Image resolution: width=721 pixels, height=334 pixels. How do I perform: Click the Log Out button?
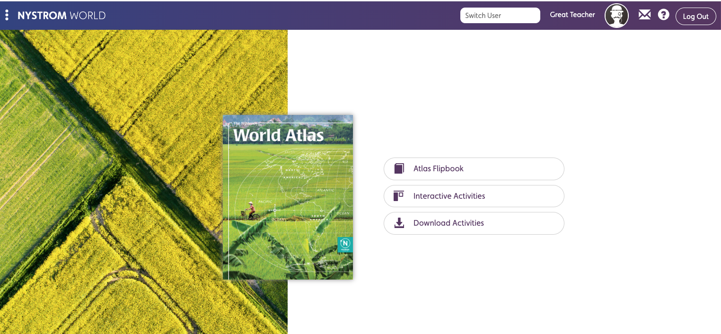pos(695,16)
